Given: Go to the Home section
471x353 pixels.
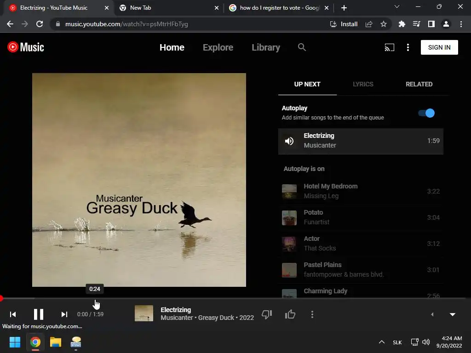Looking at the screenshot, I should (x=172, y=47).
